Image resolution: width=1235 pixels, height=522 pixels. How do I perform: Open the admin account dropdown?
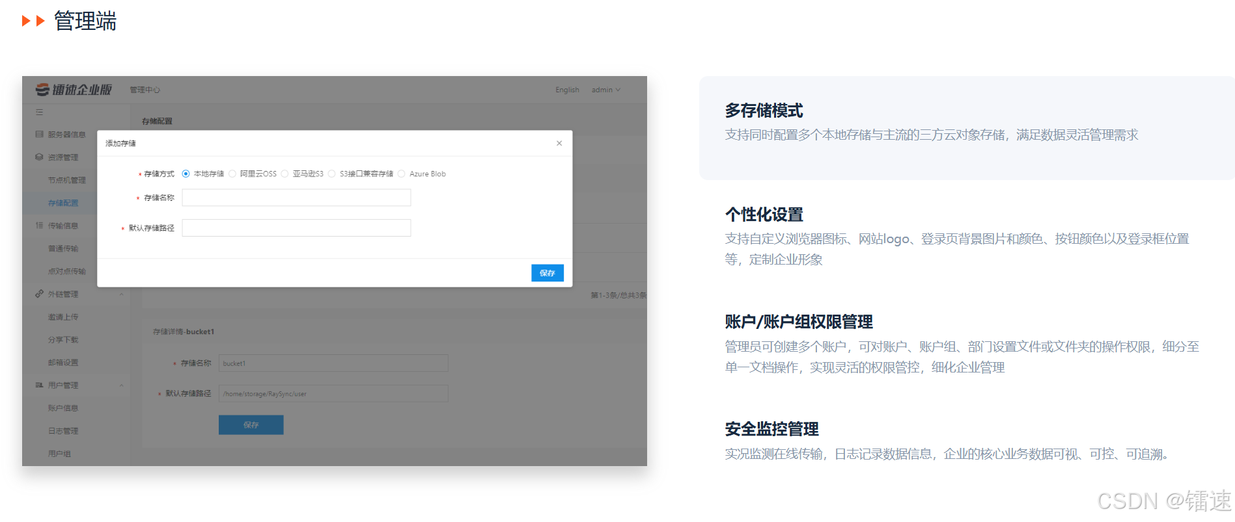[606, 90]
